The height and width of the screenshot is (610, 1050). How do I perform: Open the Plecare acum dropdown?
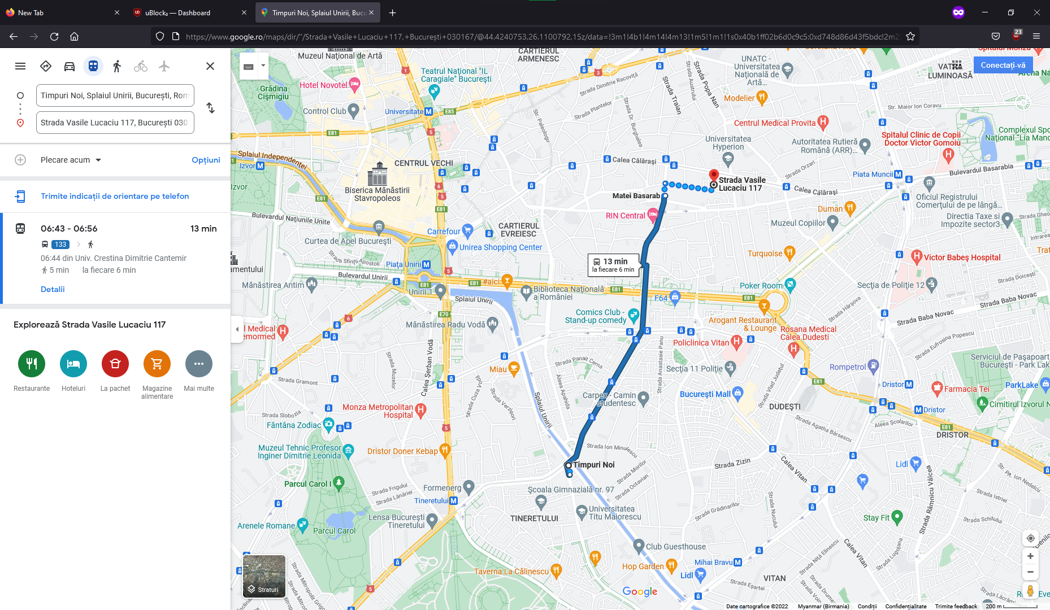click(x=71, y=160)
